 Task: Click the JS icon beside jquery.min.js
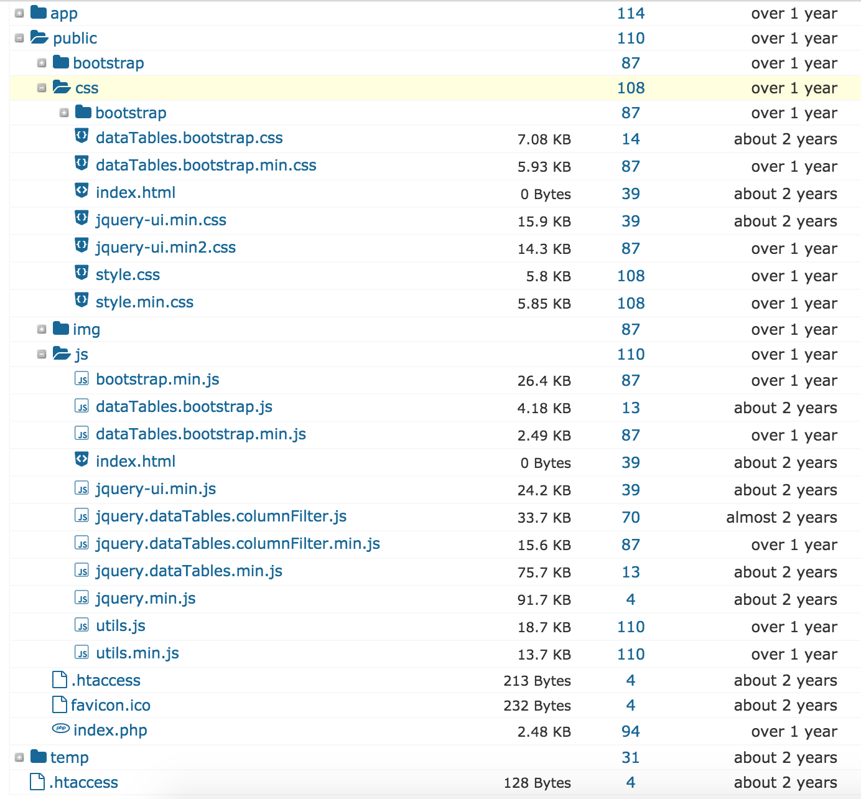81,597
